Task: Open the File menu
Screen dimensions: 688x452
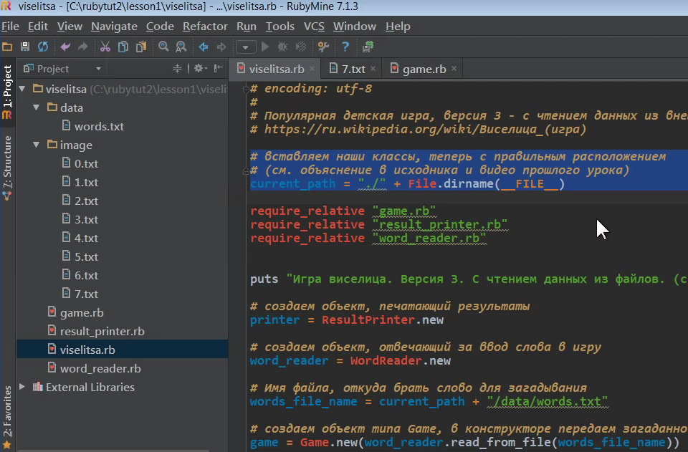Action: [10, 27]
